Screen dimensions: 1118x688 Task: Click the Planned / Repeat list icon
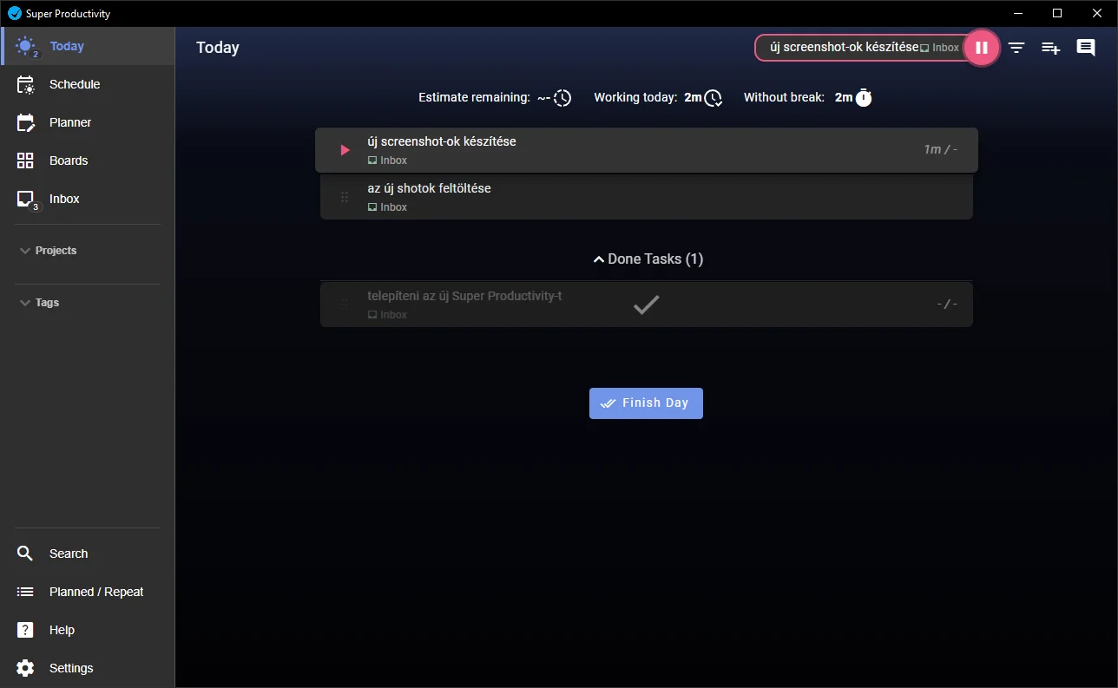coord(25,592)
